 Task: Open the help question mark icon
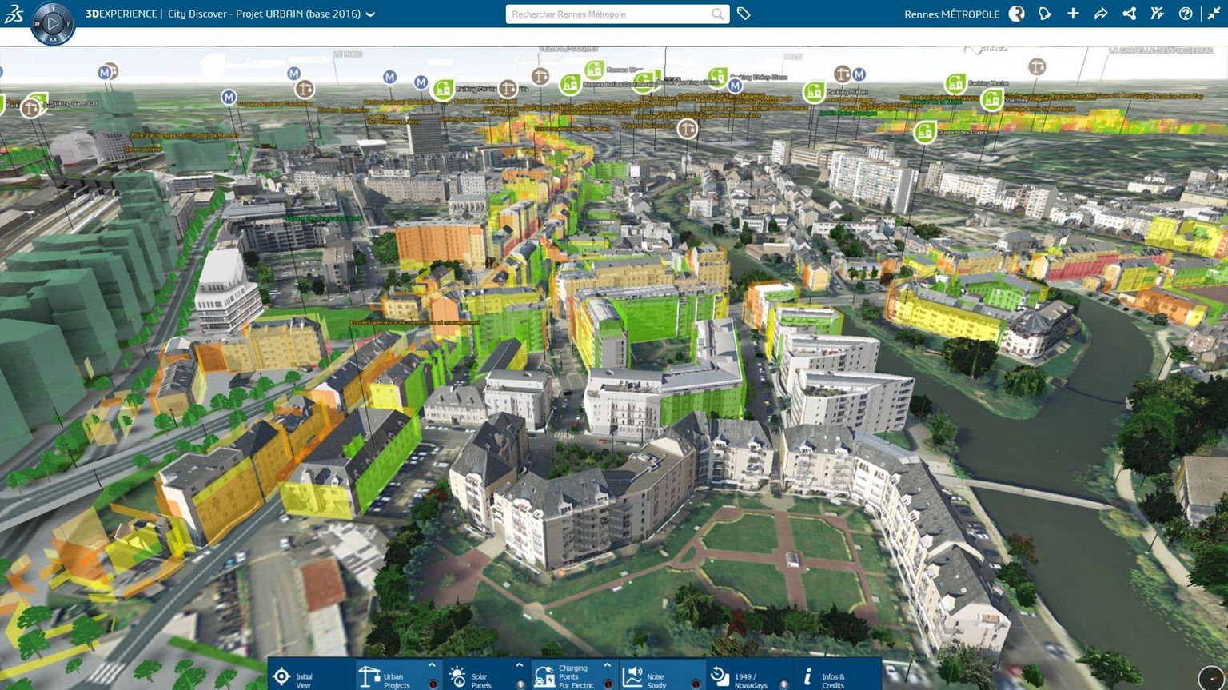(x=1186, y=14)
